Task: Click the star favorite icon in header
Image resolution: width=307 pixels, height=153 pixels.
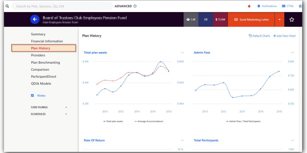Action: pyautogui.click(x=292, y=19)
